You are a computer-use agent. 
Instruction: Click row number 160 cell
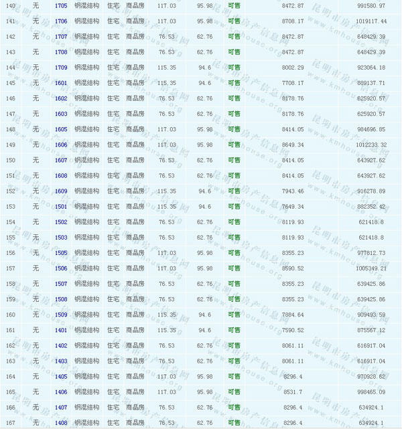(11, 315)
